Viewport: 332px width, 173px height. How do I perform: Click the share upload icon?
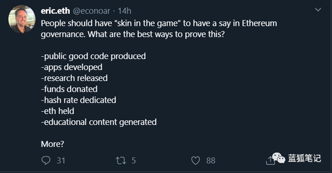270,160
